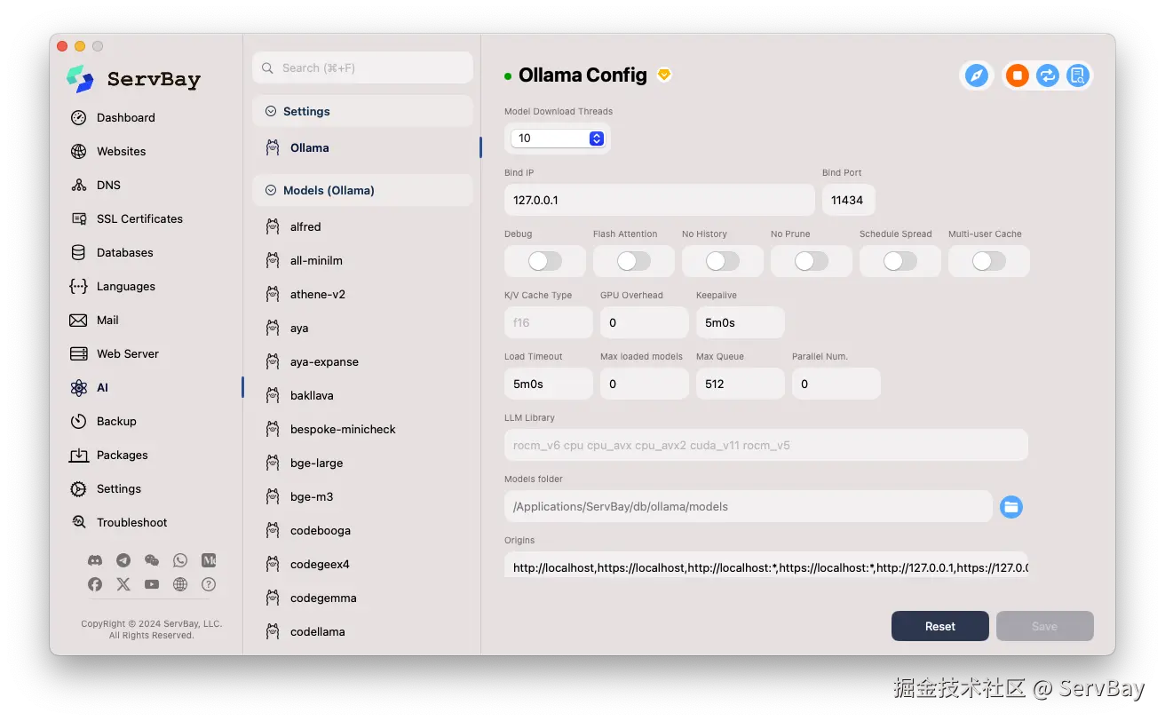Click the Parallel Num. field
Viewport: 1165px width, 721px height.
pyautogui.click(x=836, y=384)
